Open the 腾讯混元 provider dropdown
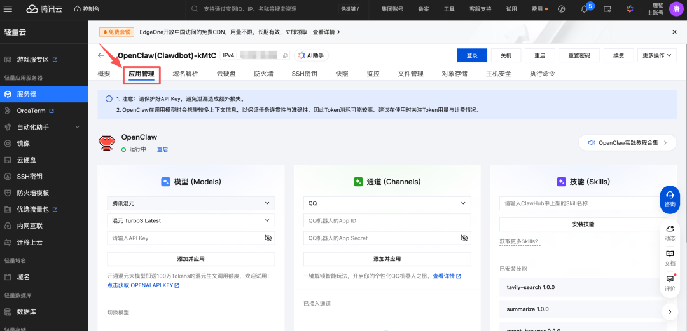Image resolution: width=687 pixels, height=331 pixels. click(191, 203)
